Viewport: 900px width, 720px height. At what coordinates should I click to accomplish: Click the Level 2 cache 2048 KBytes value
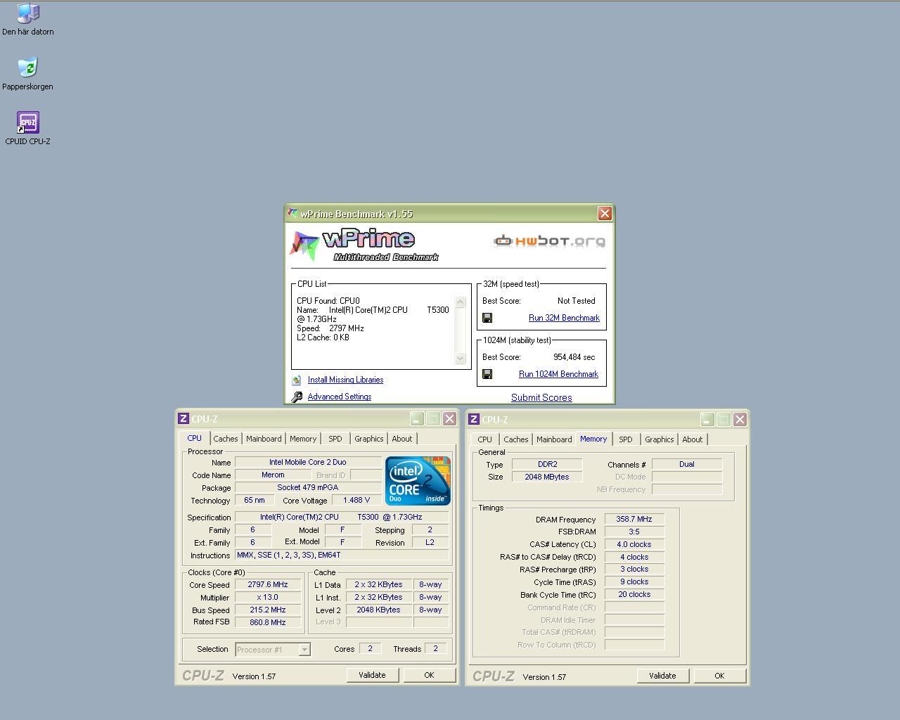tap(378, 610)
